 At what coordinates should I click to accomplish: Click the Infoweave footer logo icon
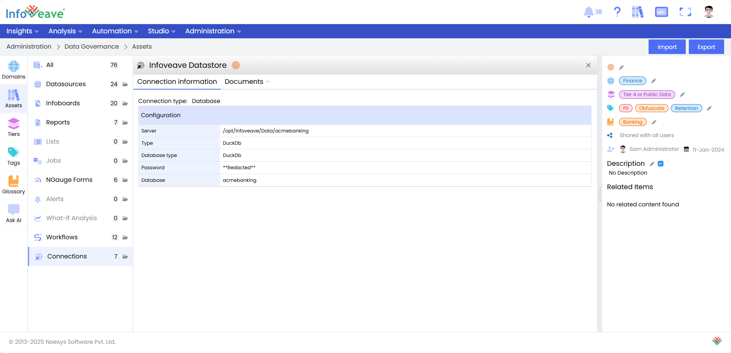click(717, 341)
